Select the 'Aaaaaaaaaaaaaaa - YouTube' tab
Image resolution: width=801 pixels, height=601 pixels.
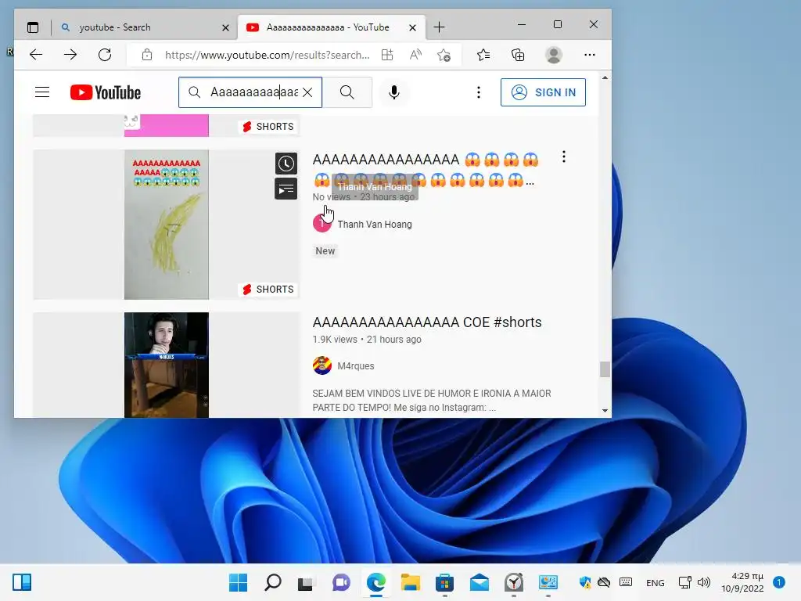pyautogui.click(x=332, y=27)
